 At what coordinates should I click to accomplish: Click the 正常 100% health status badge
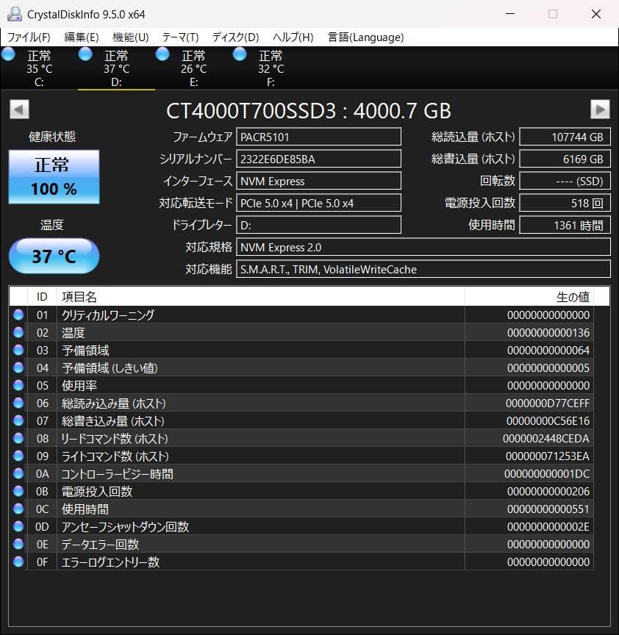pyautogui.click(x=53, y=176)
